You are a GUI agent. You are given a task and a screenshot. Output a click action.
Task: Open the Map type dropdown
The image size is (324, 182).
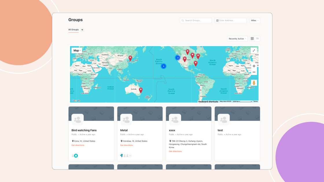pos(77,50)
